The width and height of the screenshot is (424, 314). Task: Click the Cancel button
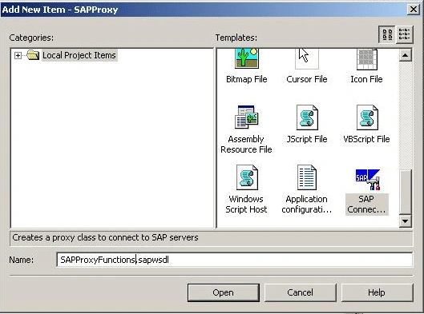point(300,292)
